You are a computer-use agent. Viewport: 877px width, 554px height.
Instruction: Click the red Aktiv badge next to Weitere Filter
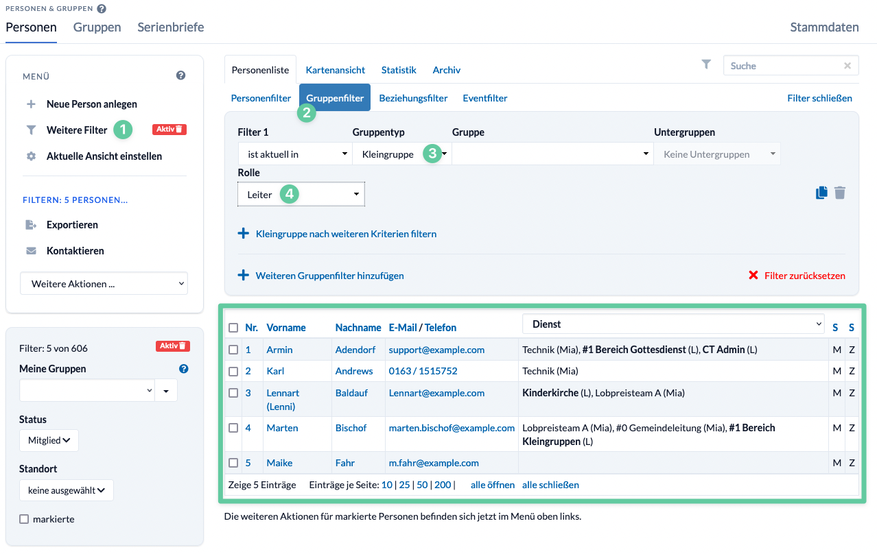click(169, 129)
